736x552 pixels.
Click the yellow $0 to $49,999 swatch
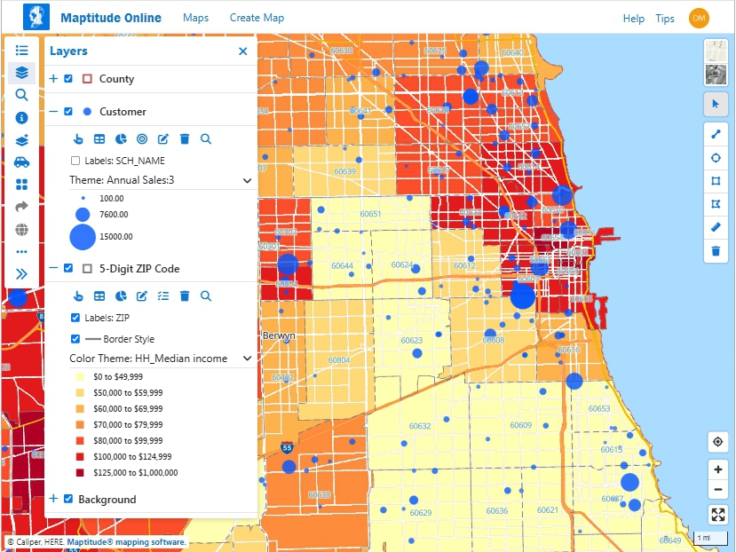78,376
